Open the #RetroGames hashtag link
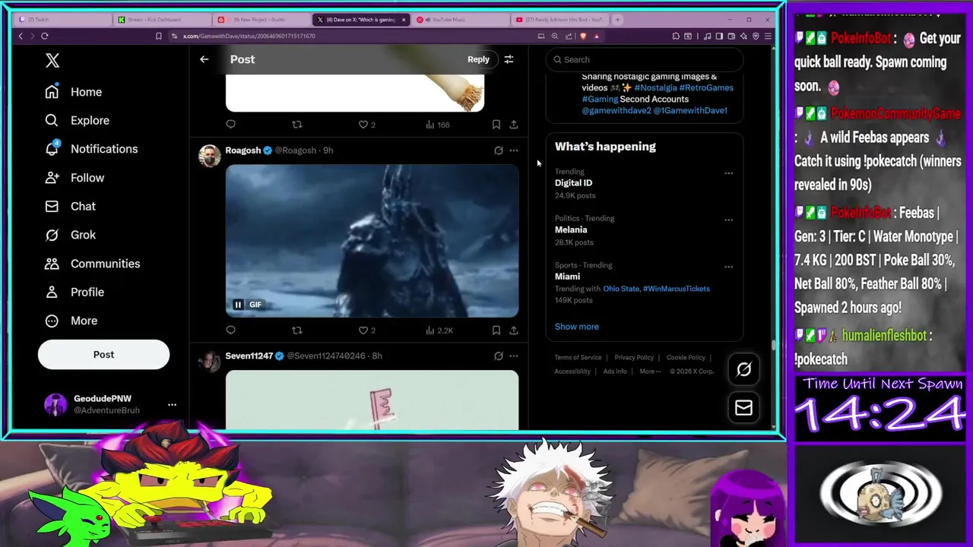 [706, 87]
